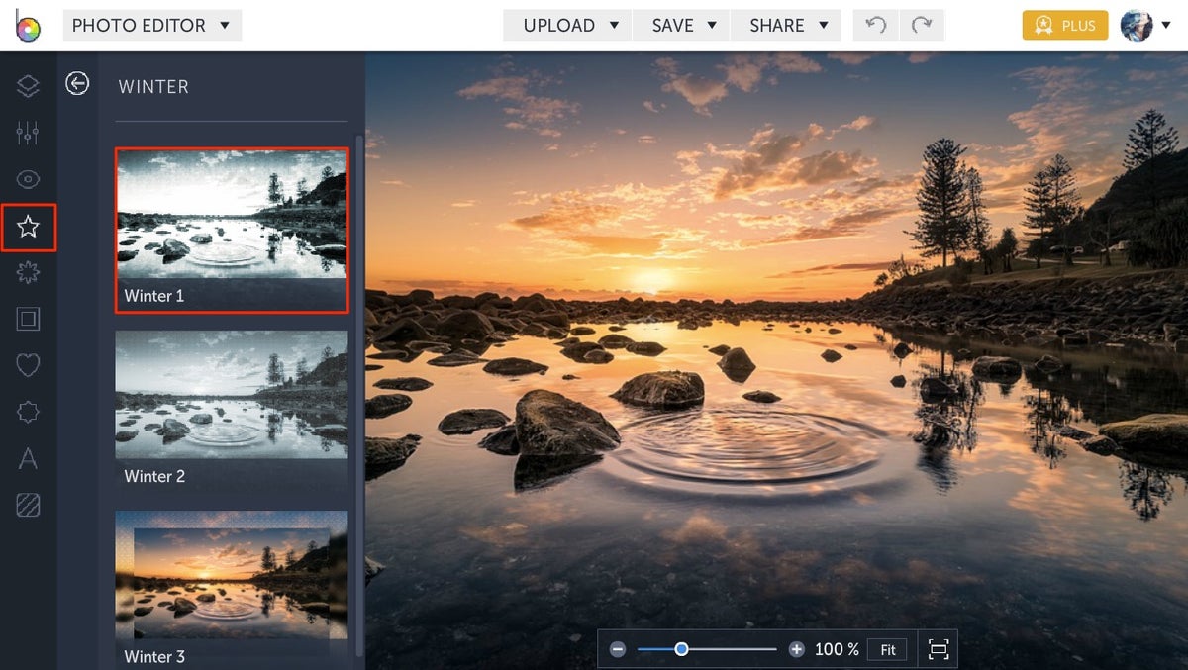Zoom in with the plus control
The width and height of the screenshot is (1188, 670).
coord(796,649)
